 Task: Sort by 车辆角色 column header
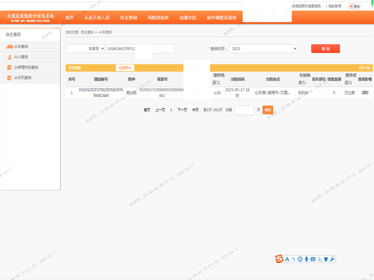(x=304, y=79)
